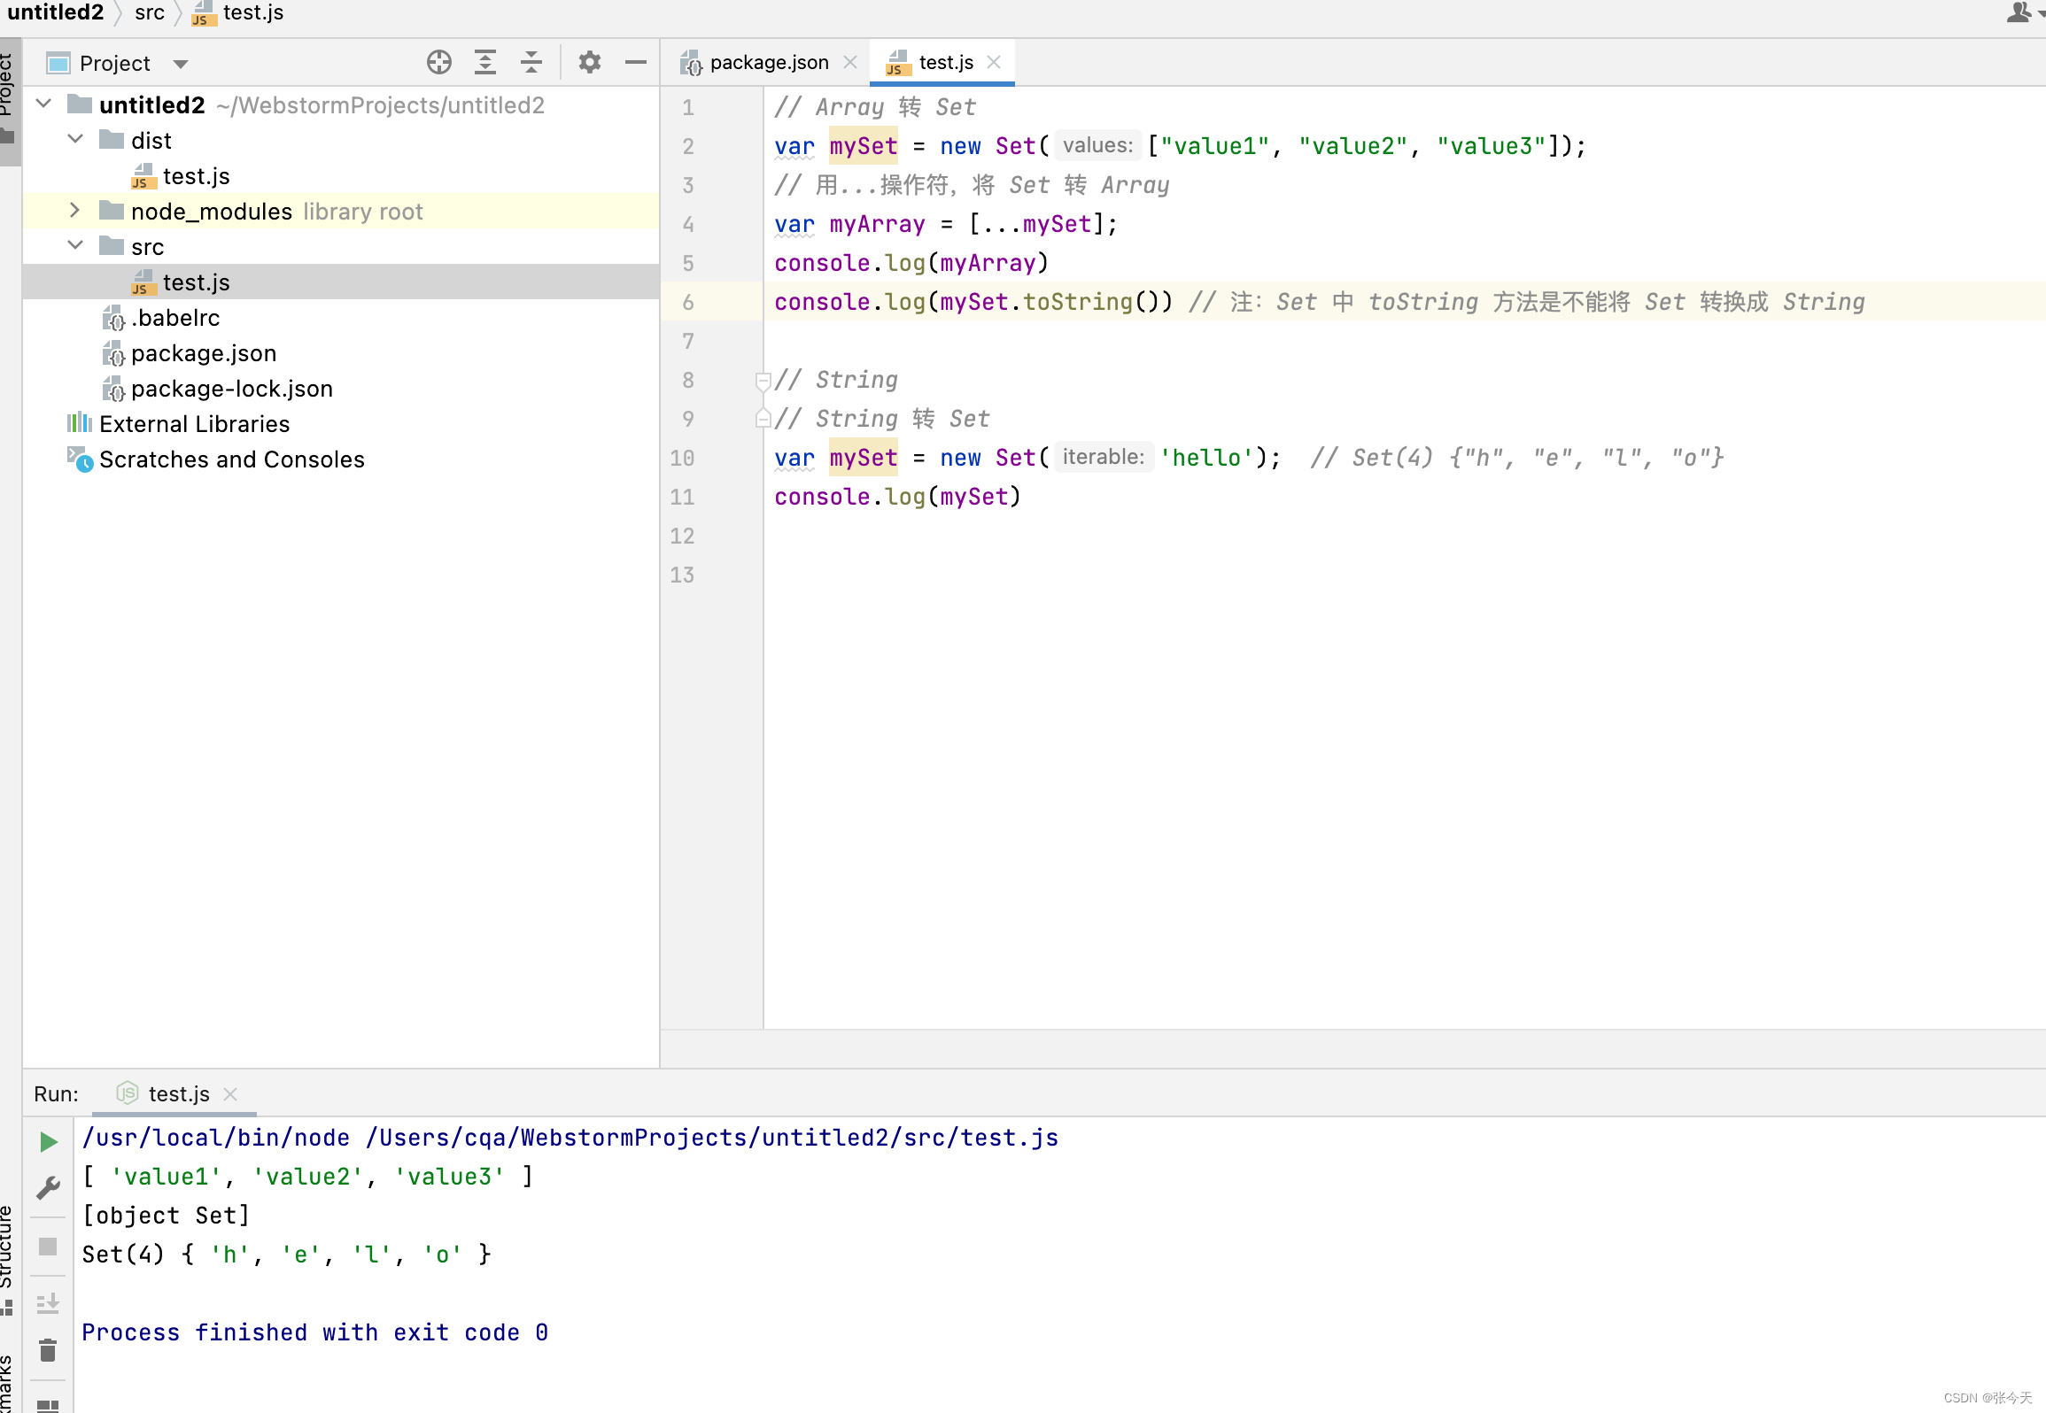Click Collapse All icon in Project toolbar

click(531, 62)
